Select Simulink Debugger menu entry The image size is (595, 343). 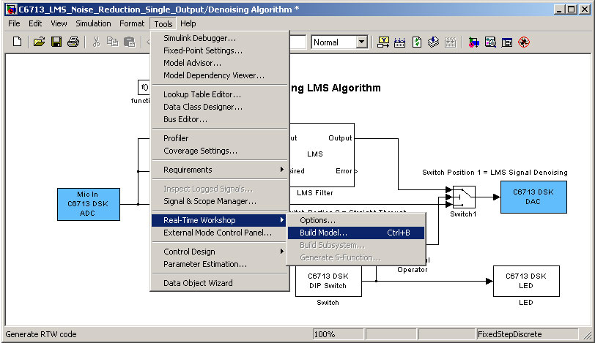(220, 38)
